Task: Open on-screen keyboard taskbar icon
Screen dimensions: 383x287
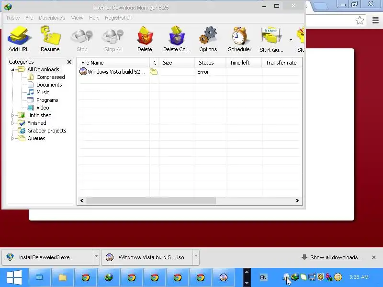Action: [40, 277]
